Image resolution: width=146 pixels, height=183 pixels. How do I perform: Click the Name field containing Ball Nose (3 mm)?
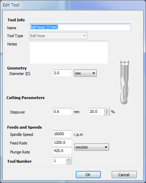click(80, 27)
